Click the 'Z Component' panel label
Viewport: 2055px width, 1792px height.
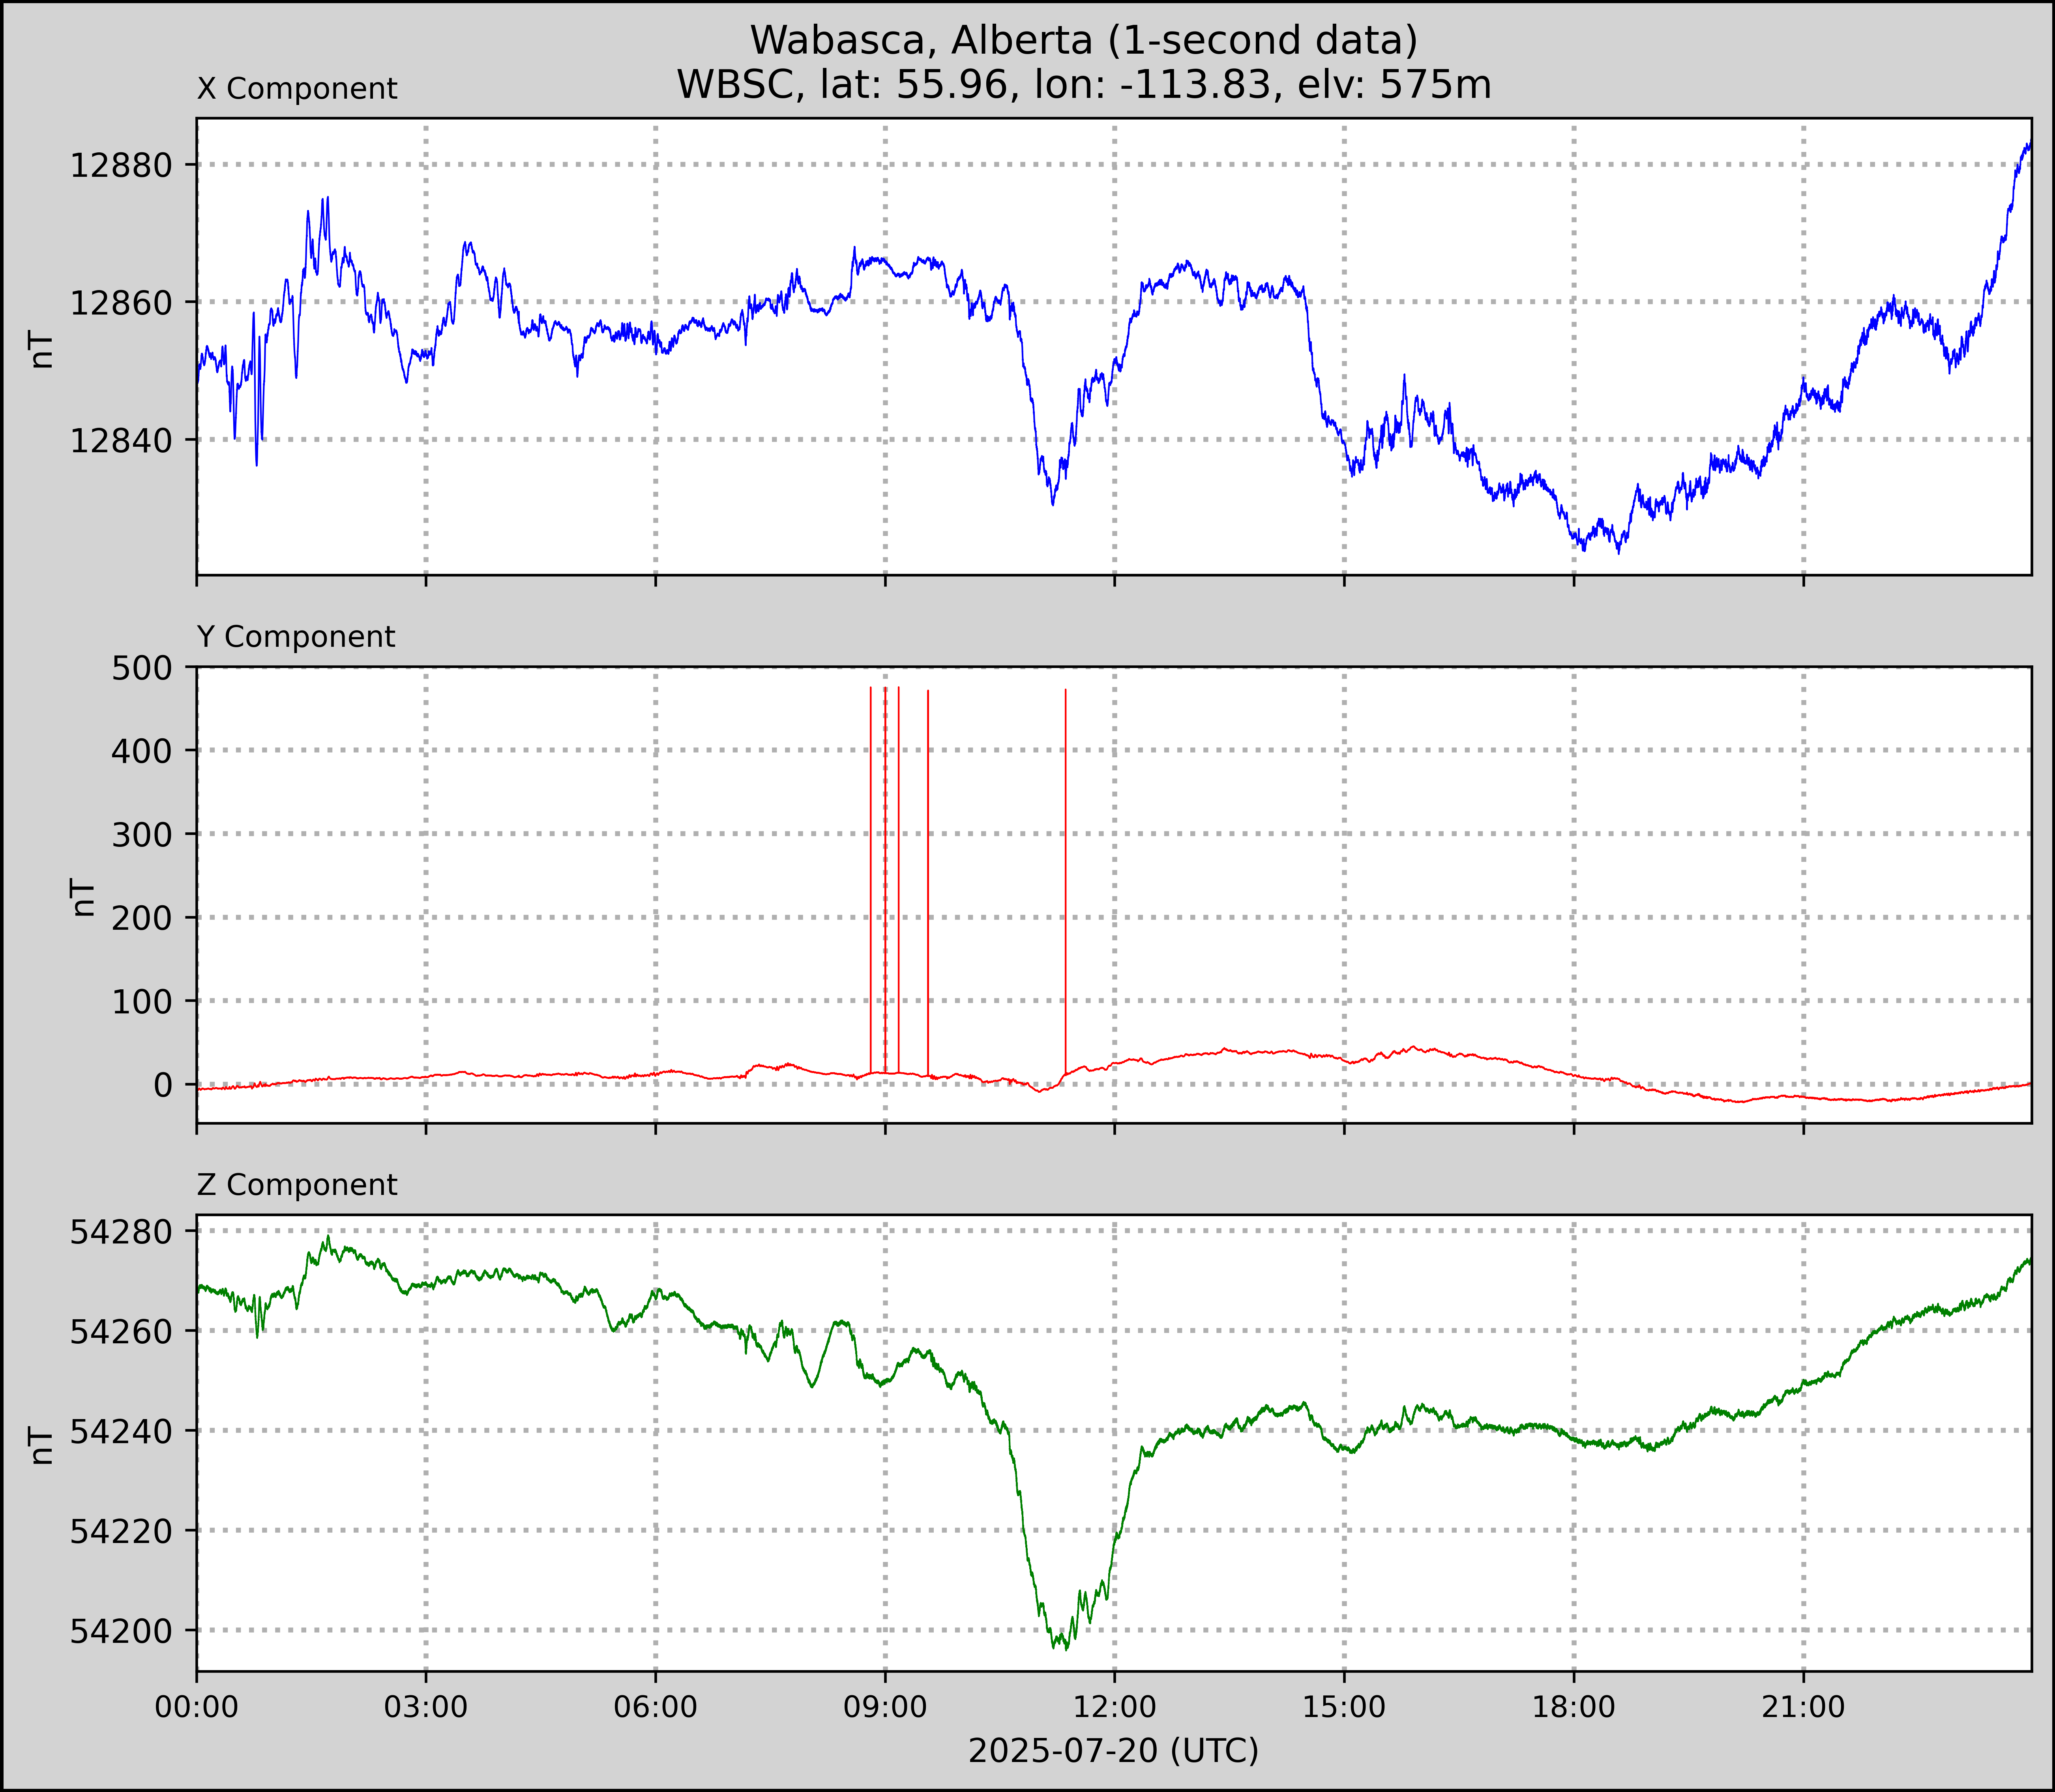point(297,1185)
